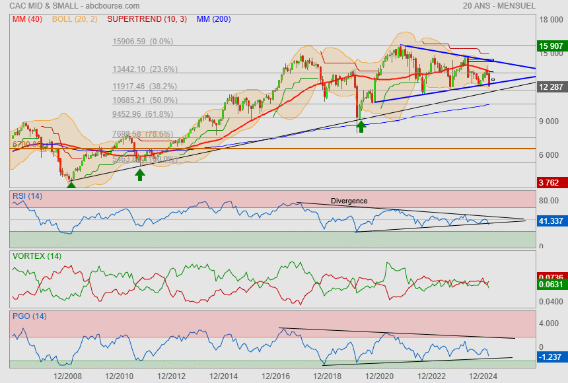Click the 12/2016 date axis label
The image size is (568, 383).
click(275, 376)
